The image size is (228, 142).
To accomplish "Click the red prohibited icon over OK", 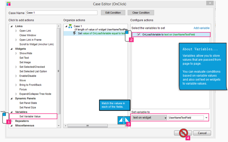I will tap(183, 133).
